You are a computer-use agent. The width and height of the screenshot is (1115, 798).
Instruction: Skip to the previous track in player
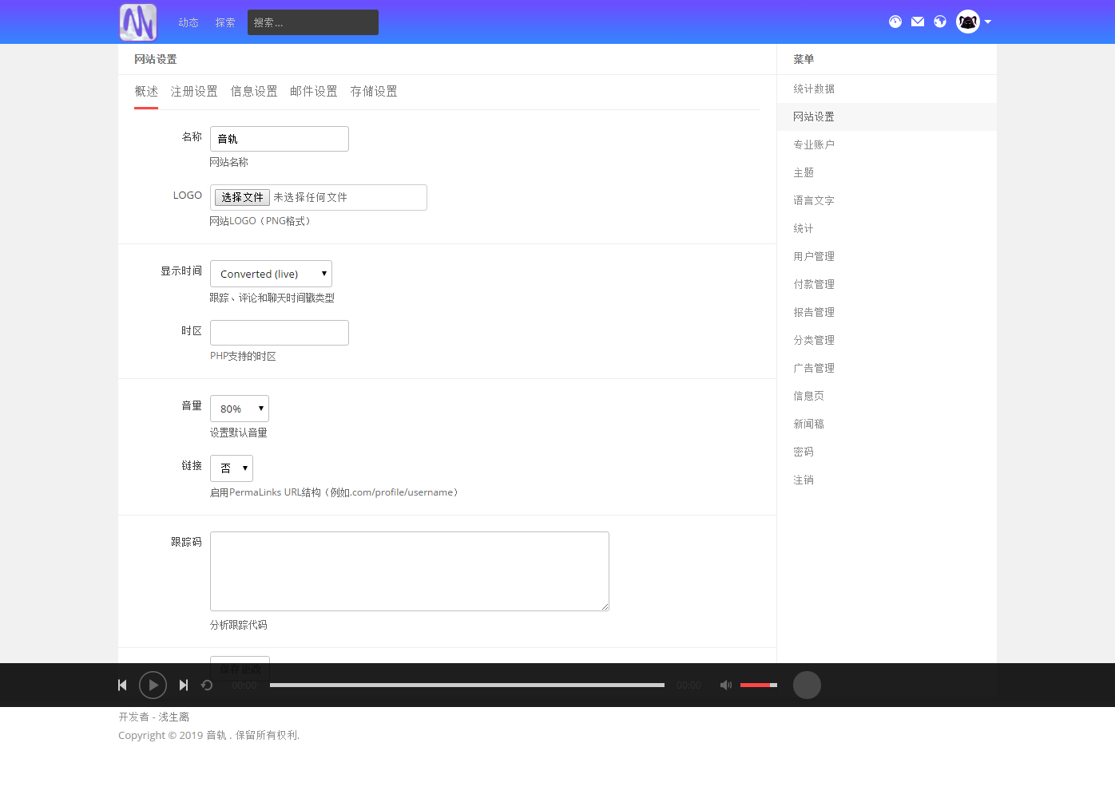(x=122, y=685)
